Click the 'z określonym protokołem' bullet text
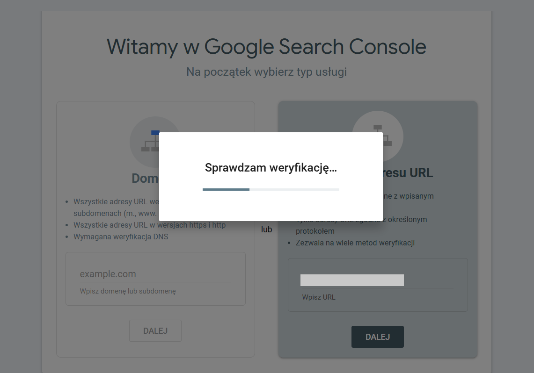This screenshot has height=373, width=534. (x=361, y=225)
